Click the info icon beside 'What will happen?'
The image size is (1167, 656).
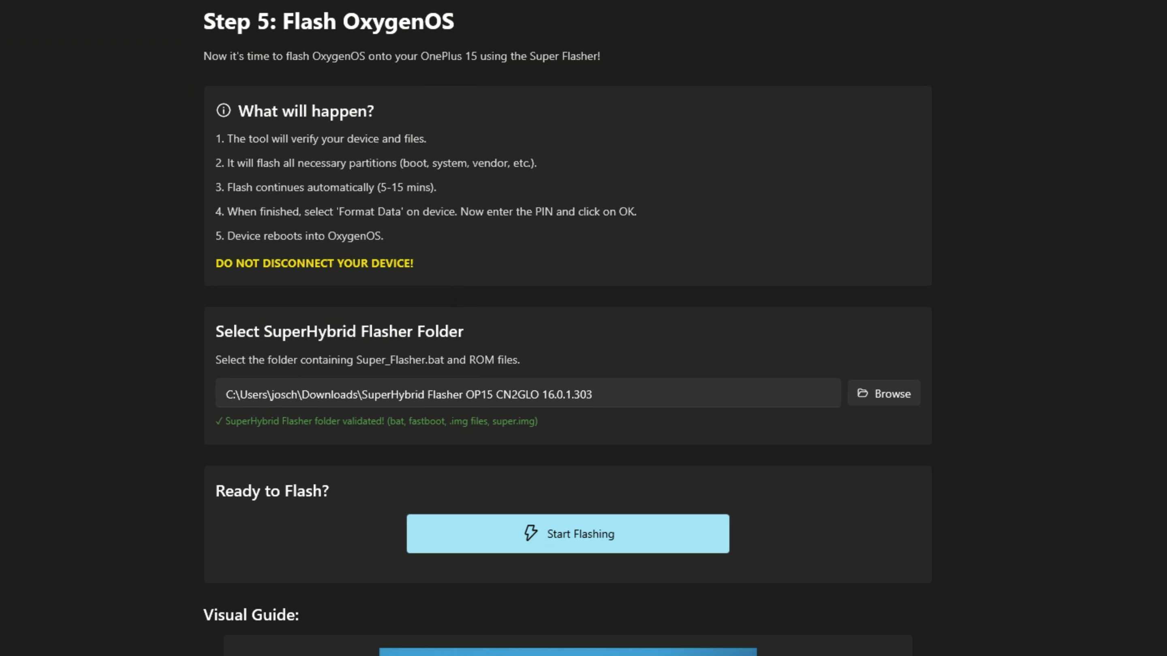tap(223, 111)
